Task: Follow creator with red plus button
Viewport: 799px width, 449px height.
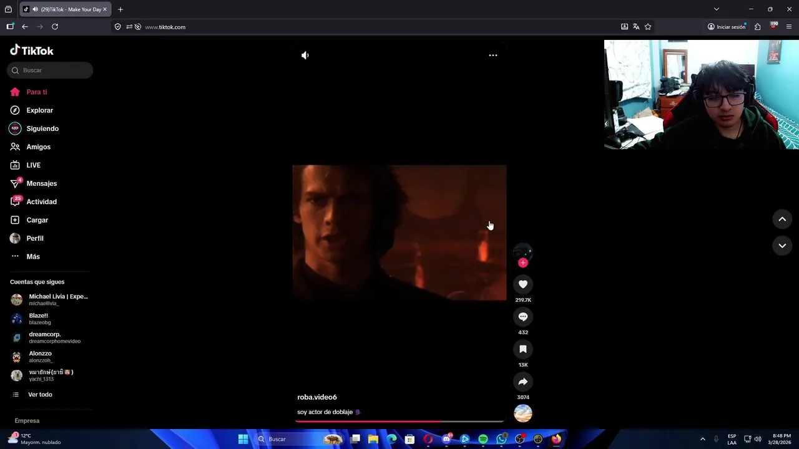Action: (x=523, y=263)
